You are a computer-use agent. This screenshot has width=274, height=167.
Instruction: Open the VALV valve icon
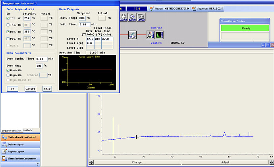pos(123,17)
